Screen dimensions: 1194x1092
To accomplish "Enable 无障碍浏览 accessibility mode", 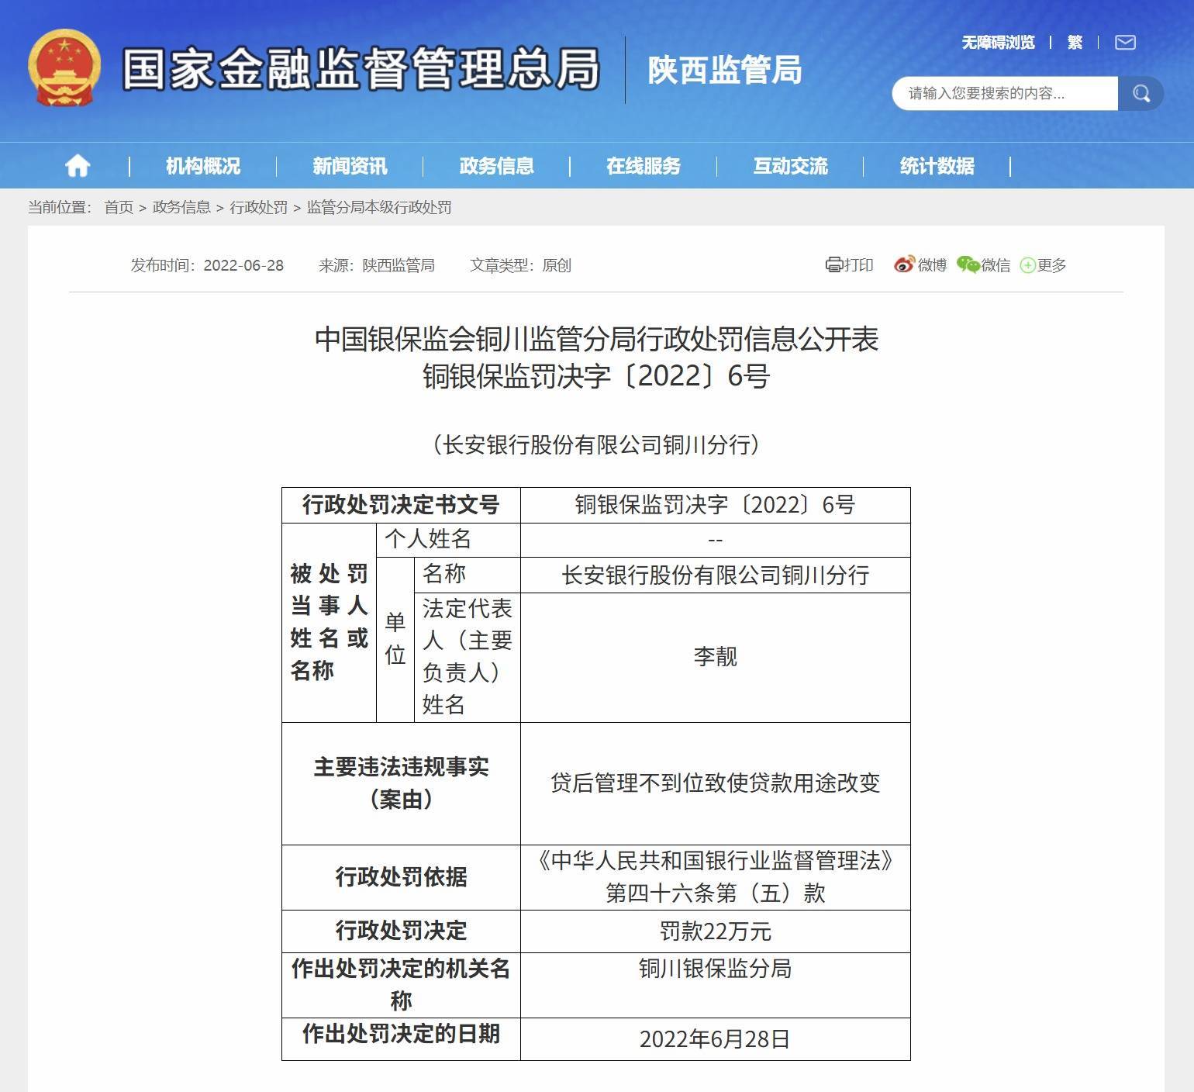I will pos(998,42).
